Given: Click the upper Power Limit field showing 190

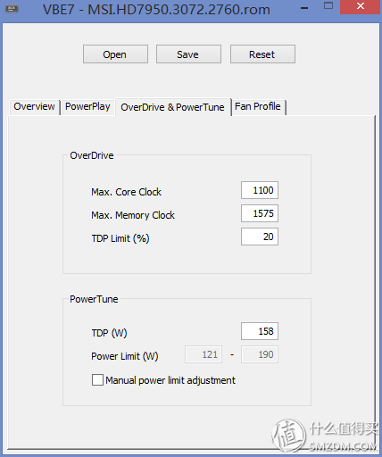Looking at the screenshot, I should point(260,354).
